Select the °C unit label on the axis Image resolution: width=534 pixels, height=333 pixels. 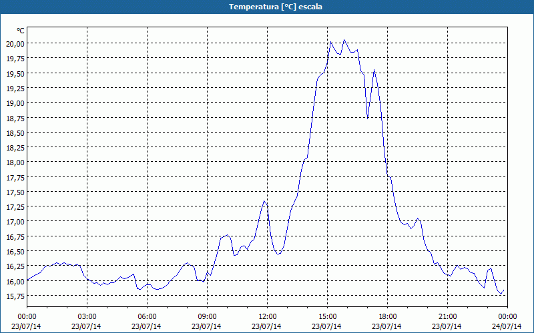pyautogui.click(x=21, y=31)
